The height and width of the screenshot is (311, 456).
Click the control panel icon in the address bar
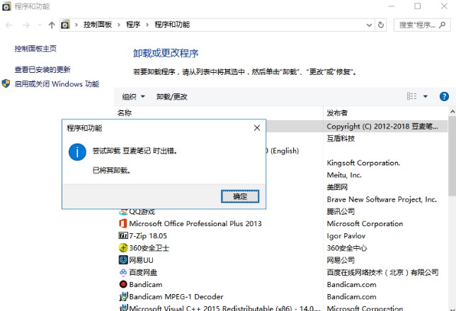(65, 25)
